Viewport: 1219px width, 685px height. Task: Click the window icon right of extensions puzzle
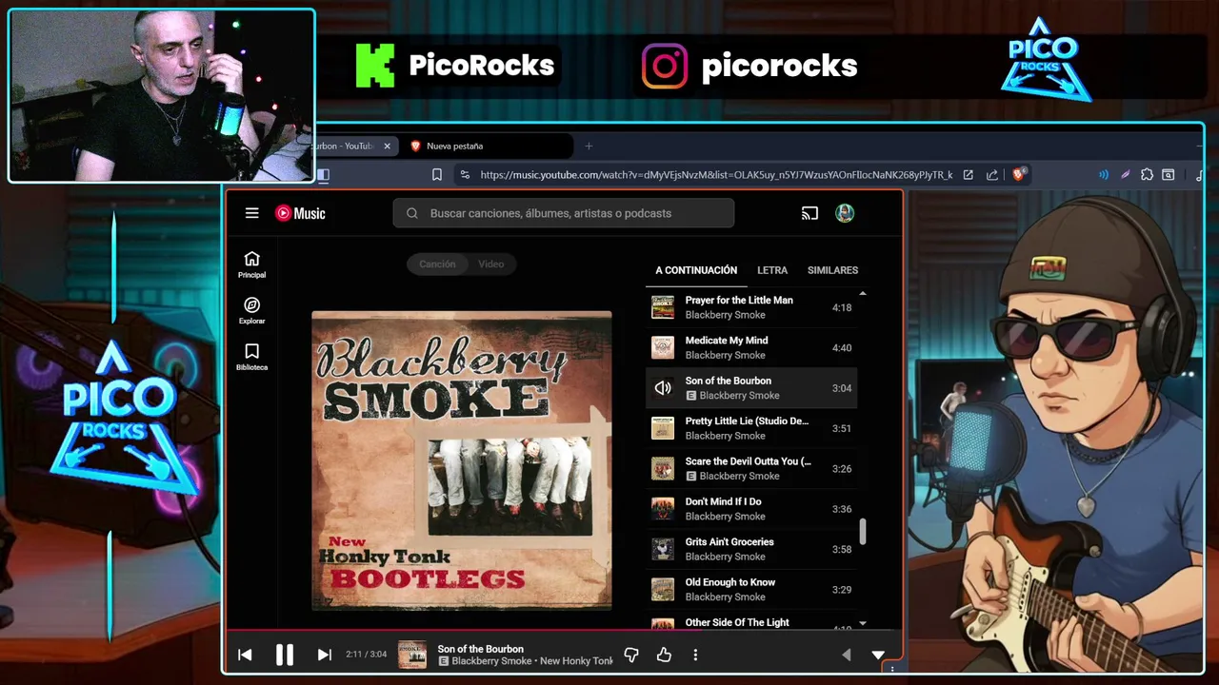[x=1169, y=175]
